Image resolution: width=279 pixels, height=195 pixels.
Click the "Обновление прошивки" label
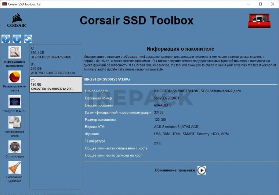174,170
